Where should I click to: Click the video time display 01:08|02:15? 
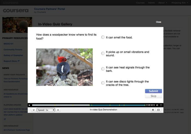click(x=150, y=105)
